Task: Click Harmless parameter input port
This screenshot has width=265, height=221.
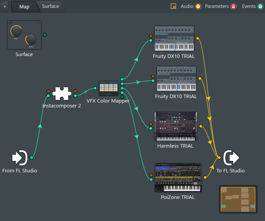Action: [x=151, y=124]
